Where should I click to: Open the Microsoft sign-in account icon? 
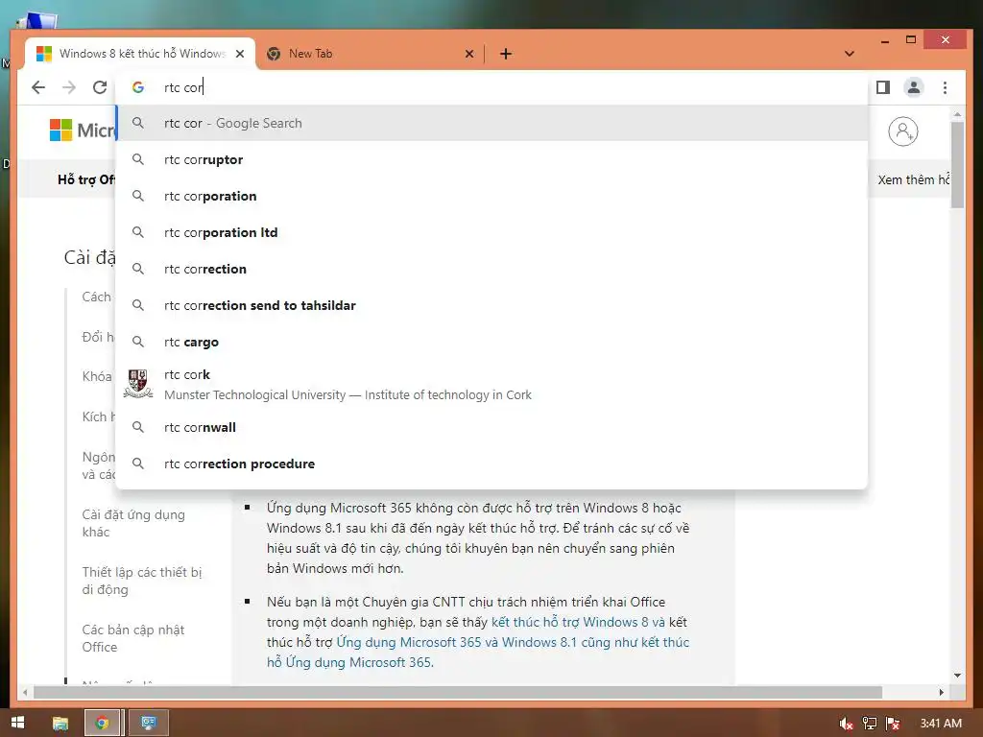coord(902,131)
